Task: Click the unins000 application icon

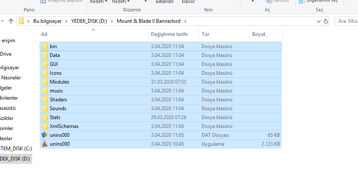Action: pos(45,144)
